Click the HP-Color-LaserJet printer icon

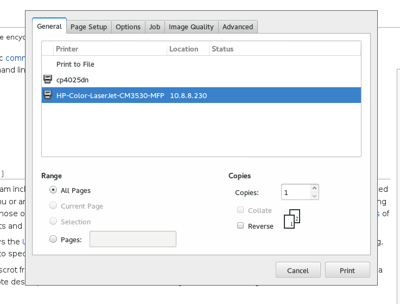[x=47, y=95]
